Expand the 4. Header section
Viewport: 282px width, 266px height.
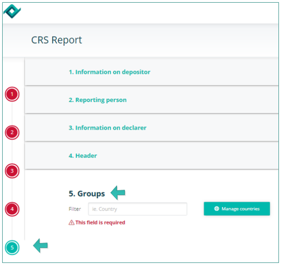(83, 156)
